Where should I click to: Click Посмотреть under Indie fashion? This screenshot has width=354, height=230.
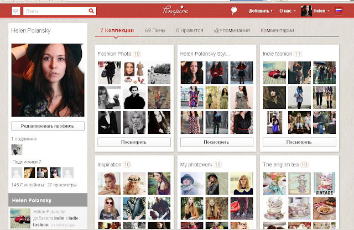tap(299, 142)
